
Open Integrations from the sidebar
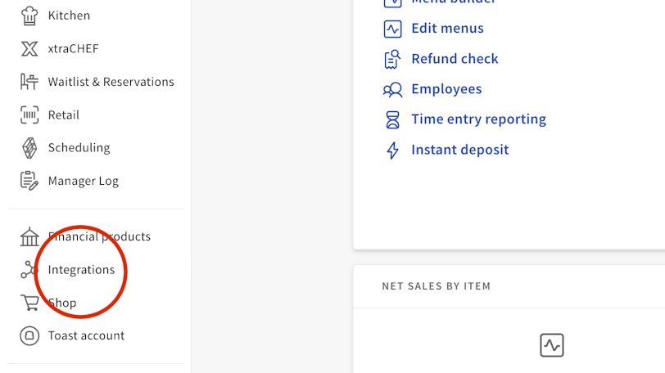[81, 270]
